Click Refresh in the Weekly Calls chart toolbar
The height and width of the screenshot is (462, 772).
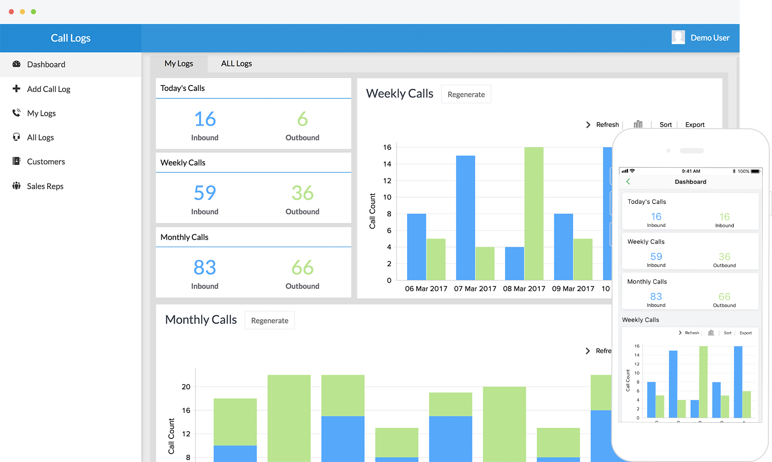[x=607, y=125]
